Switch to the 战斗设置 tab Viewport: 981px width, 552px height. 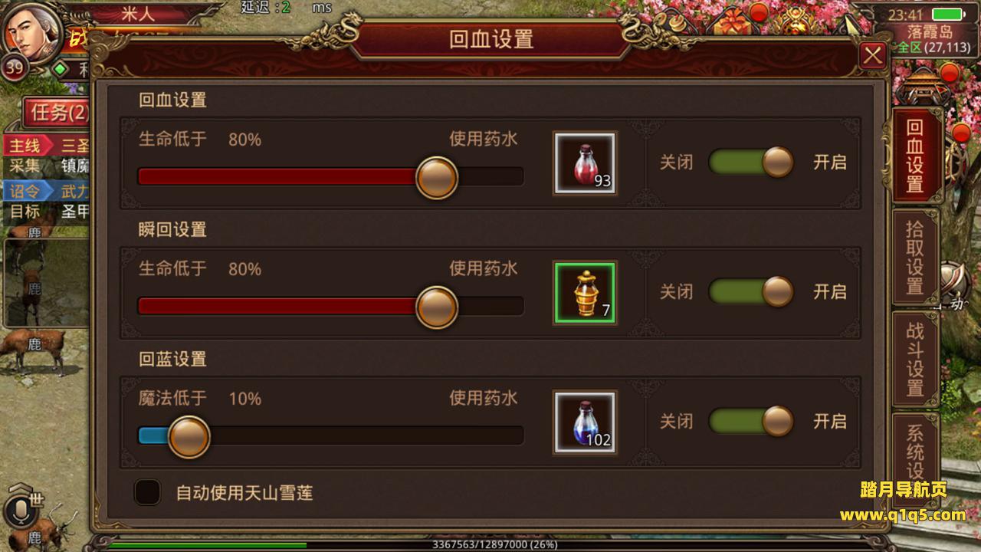tap(915, 359)
